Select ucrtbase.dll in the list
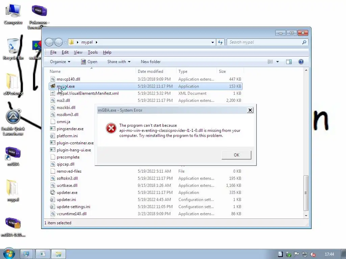346x259 pixels. click(x=67, y=185)
